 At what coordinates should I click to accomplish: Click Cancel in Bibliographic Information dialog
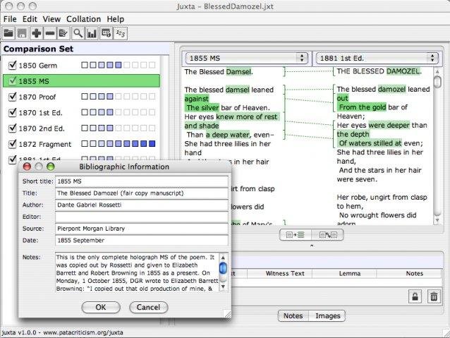pos(148,307)
